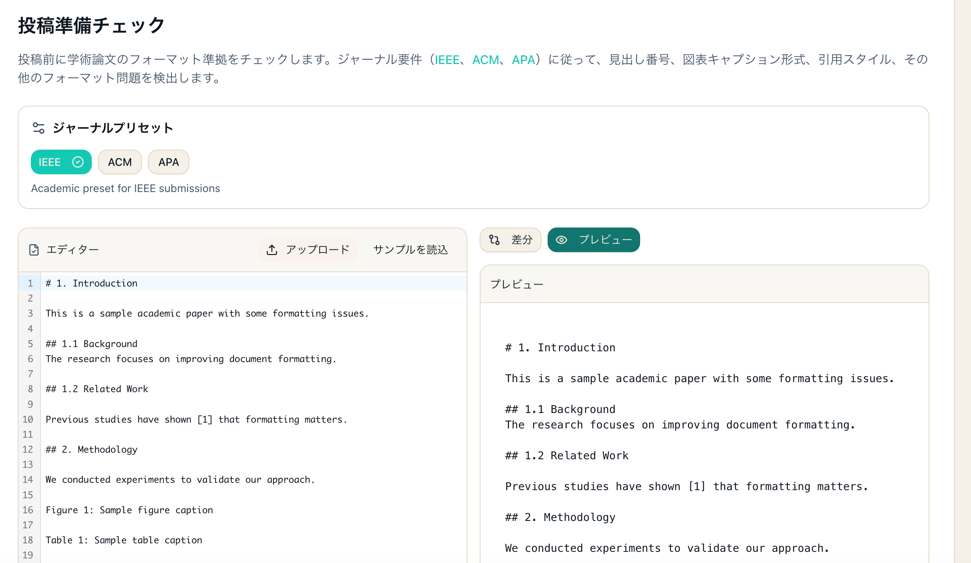Click '## 1.2 Related Work' in preview pane

[567, 455]
